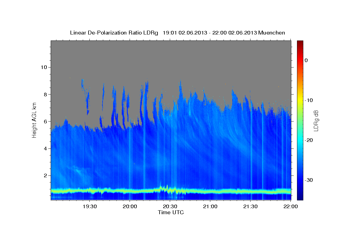Click the "Time UTC" axis label

171,212
